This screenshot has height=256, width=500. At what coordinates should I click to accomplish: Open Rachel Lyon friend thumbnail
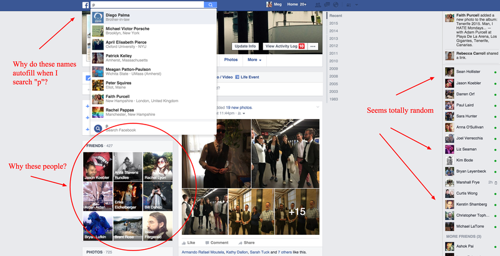(157, 166)
